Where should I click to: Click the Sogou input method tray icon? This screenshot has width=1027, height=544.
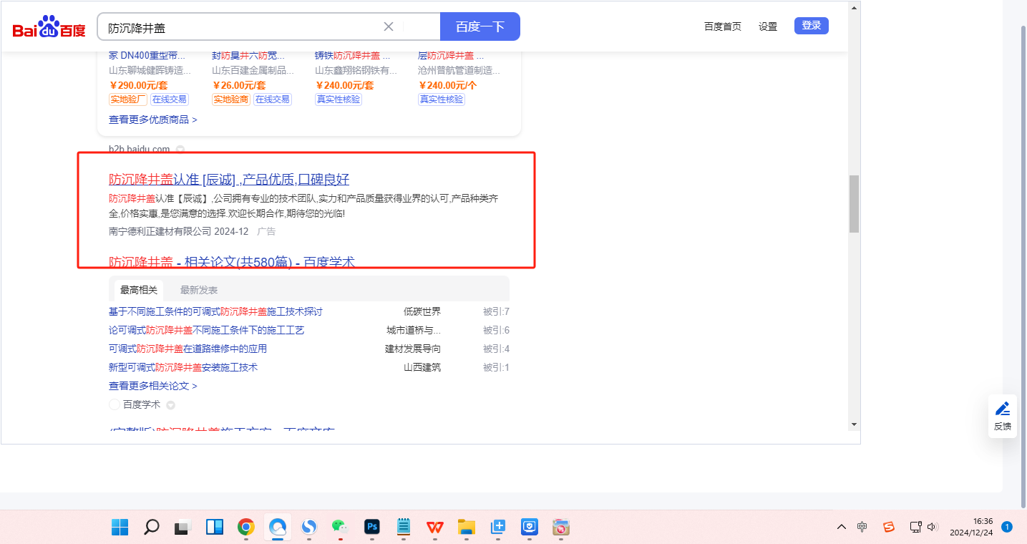click(x=888, y=527)
